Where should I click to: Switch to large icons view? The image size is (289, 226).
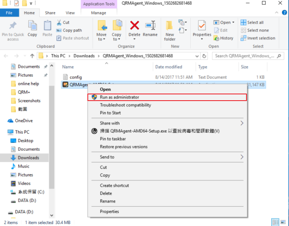click(x=283, y=222)
